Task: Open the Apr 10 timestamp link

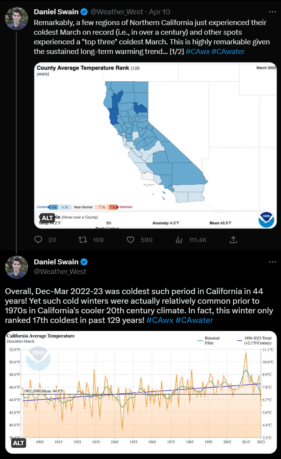Action: click(160, 12)
